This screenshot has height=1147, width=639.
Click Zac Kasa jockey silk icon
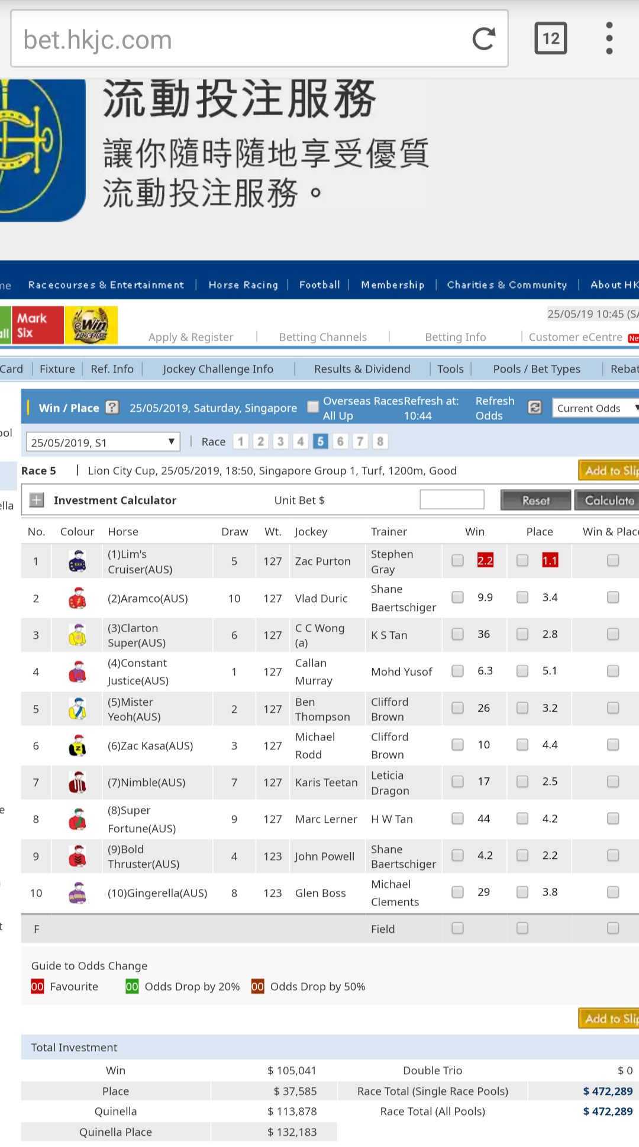coord(78,745)
